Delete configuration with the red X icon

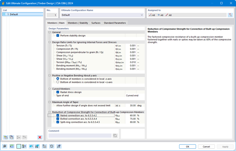click(x=40, y=137)
